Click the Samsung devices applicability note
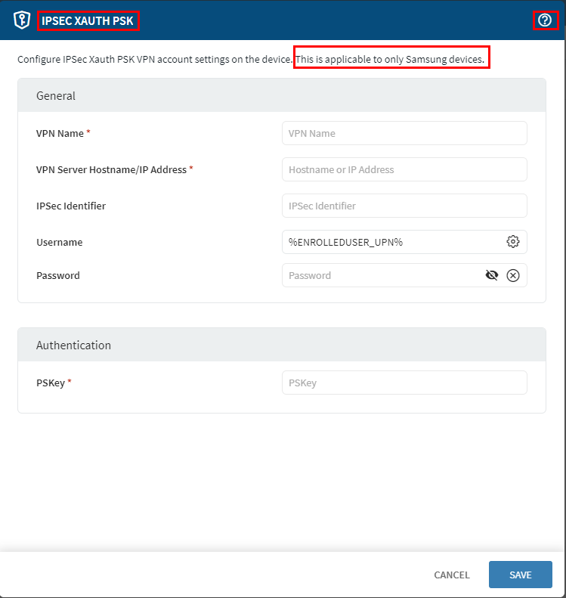 click(x=391, y=59)
